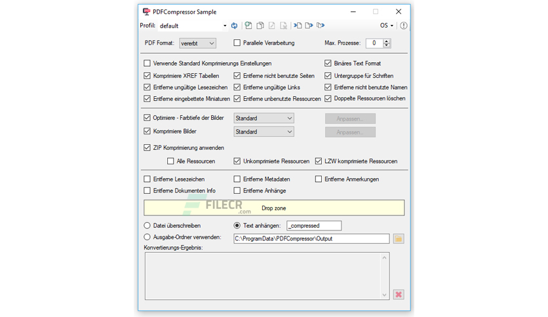The width and height of the screenshot is (548, 317).
Task: Click the copy profile icon
Action: tap(260, 26)
